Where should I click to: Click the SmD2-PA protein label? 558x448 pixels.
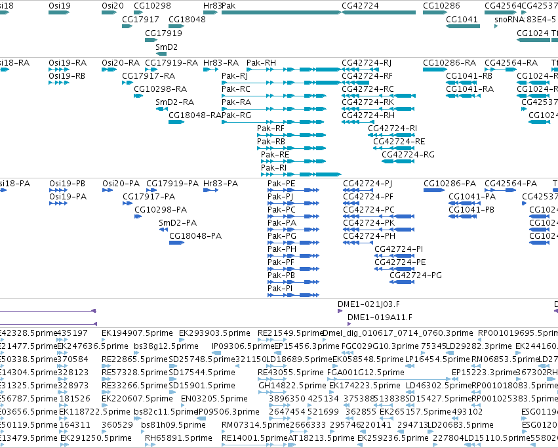(x=178, y=223)
